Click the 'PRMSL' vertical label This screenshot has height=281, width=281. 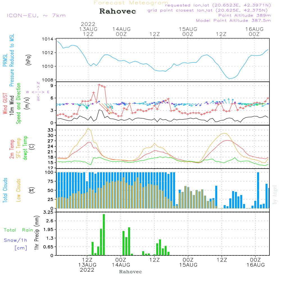[x=5, y=60]
